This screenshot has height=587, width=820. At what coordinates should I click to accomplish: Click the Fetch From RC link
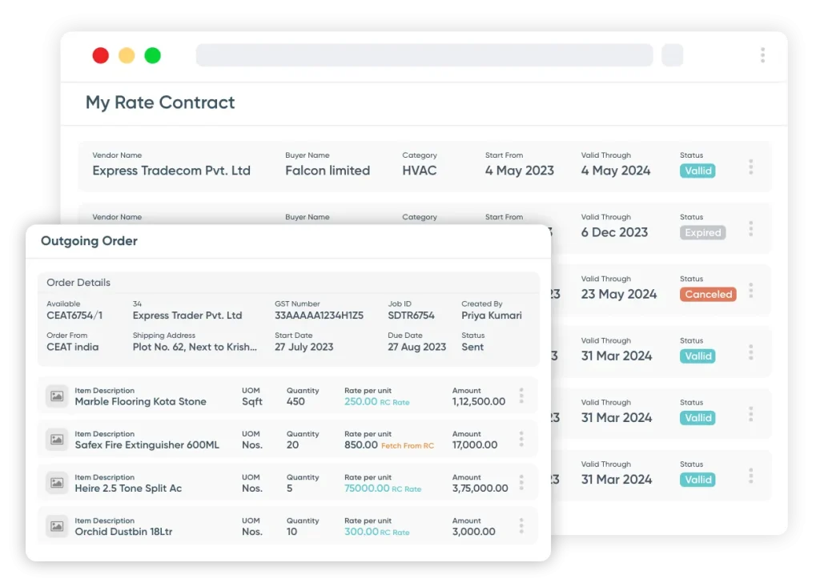pos(407,446)
